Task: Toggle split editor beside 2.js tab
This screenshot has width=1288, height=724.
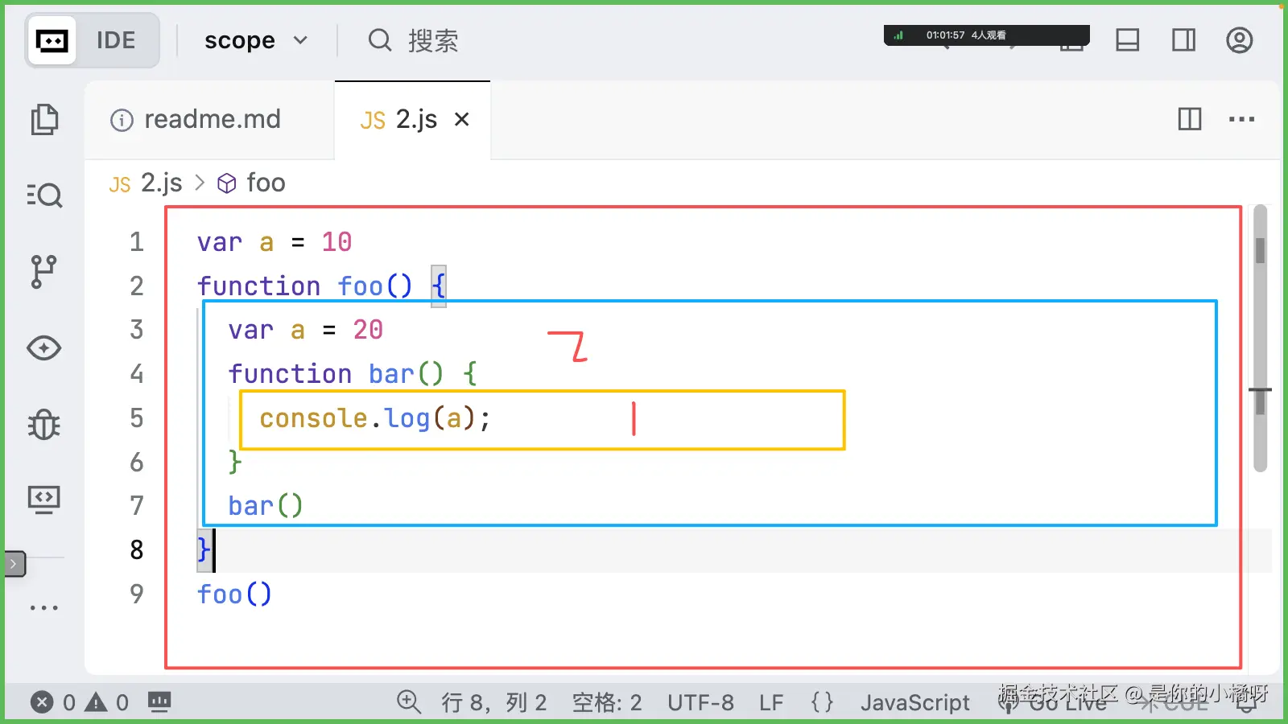Action: click(x=1189, y=119)
